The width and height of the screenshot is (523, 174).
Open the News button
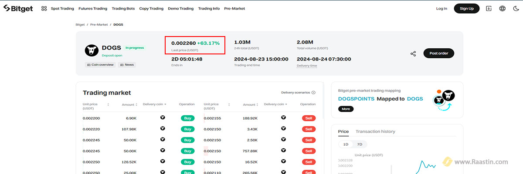tap(127, 65)
